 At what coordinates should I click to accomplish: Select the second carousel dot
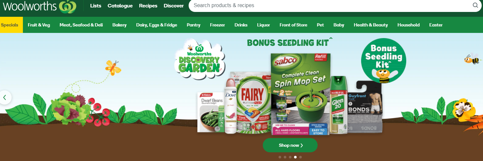pos(285,157)
